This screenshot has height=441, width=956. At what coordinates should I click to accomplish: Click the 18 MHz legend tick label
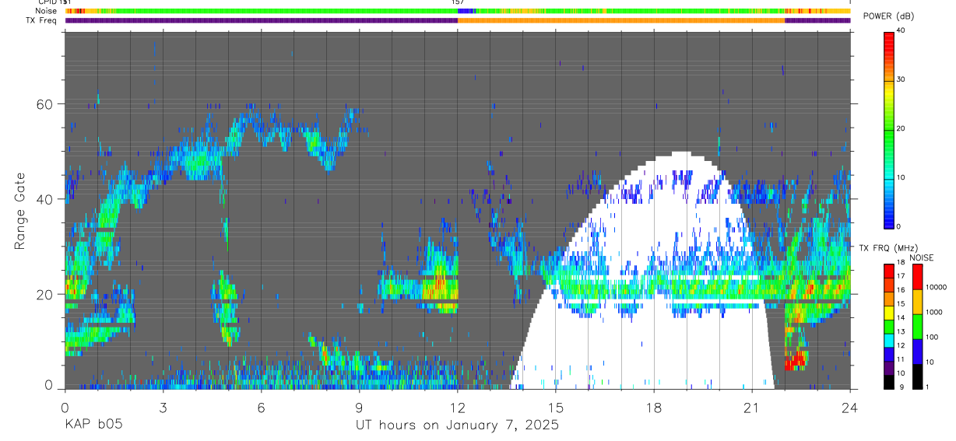click(901, 262)
